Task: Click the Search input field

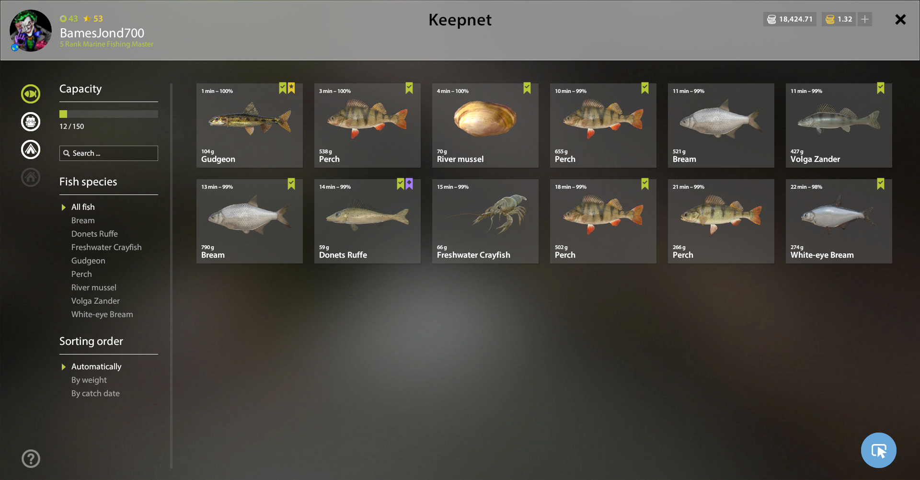Action: click(109, 153)
